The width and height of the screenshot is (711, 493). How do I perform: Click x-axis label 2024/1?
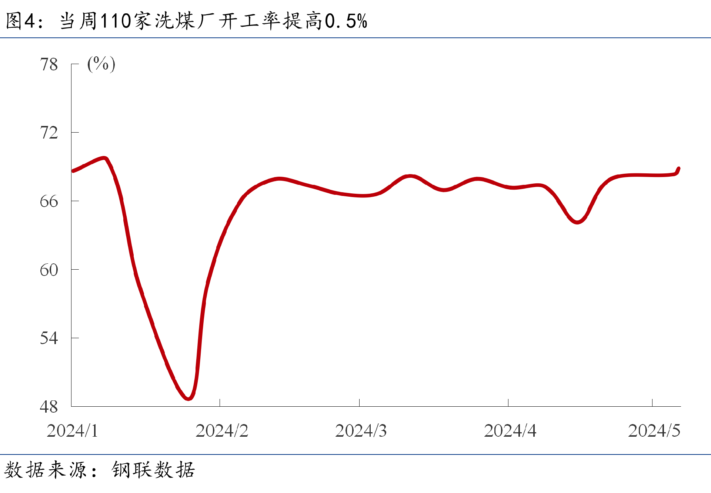click(x=73, y=430)
